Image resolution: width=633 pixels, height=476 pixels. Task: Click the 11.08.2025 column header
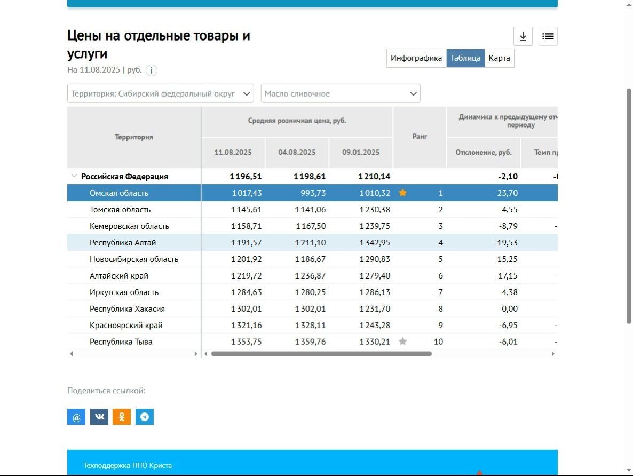pyautogui.click(x=233, y=153)
